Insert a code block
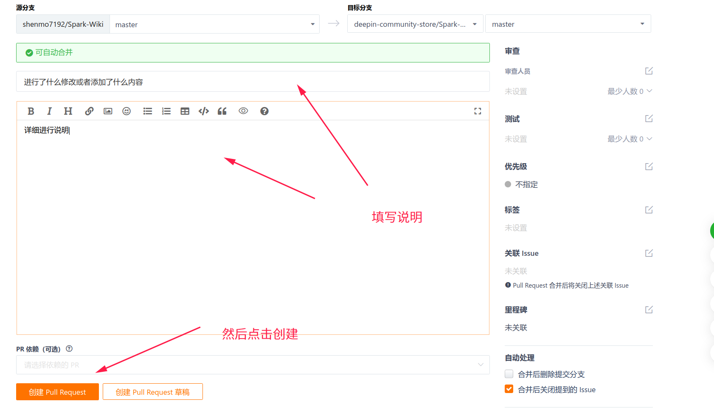The width and height of the screenshot is (714, 413). 204,111
